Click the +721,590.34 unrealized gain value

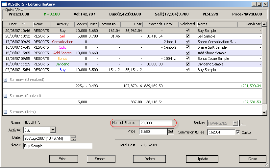pos(250,86)
